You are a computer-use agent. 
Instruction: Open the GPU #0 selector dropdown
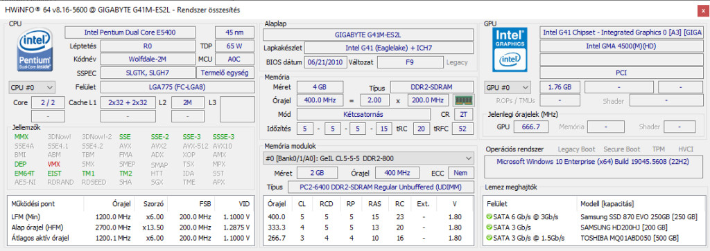[x=508, y=87]
